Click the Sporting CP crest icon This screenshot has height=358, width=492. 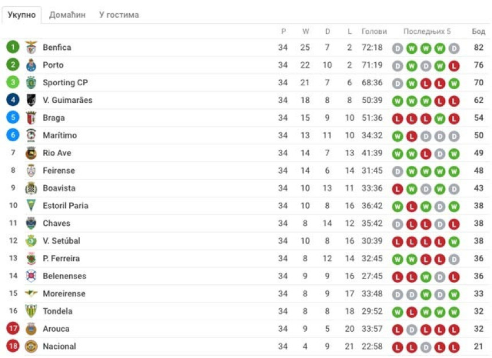31,82
